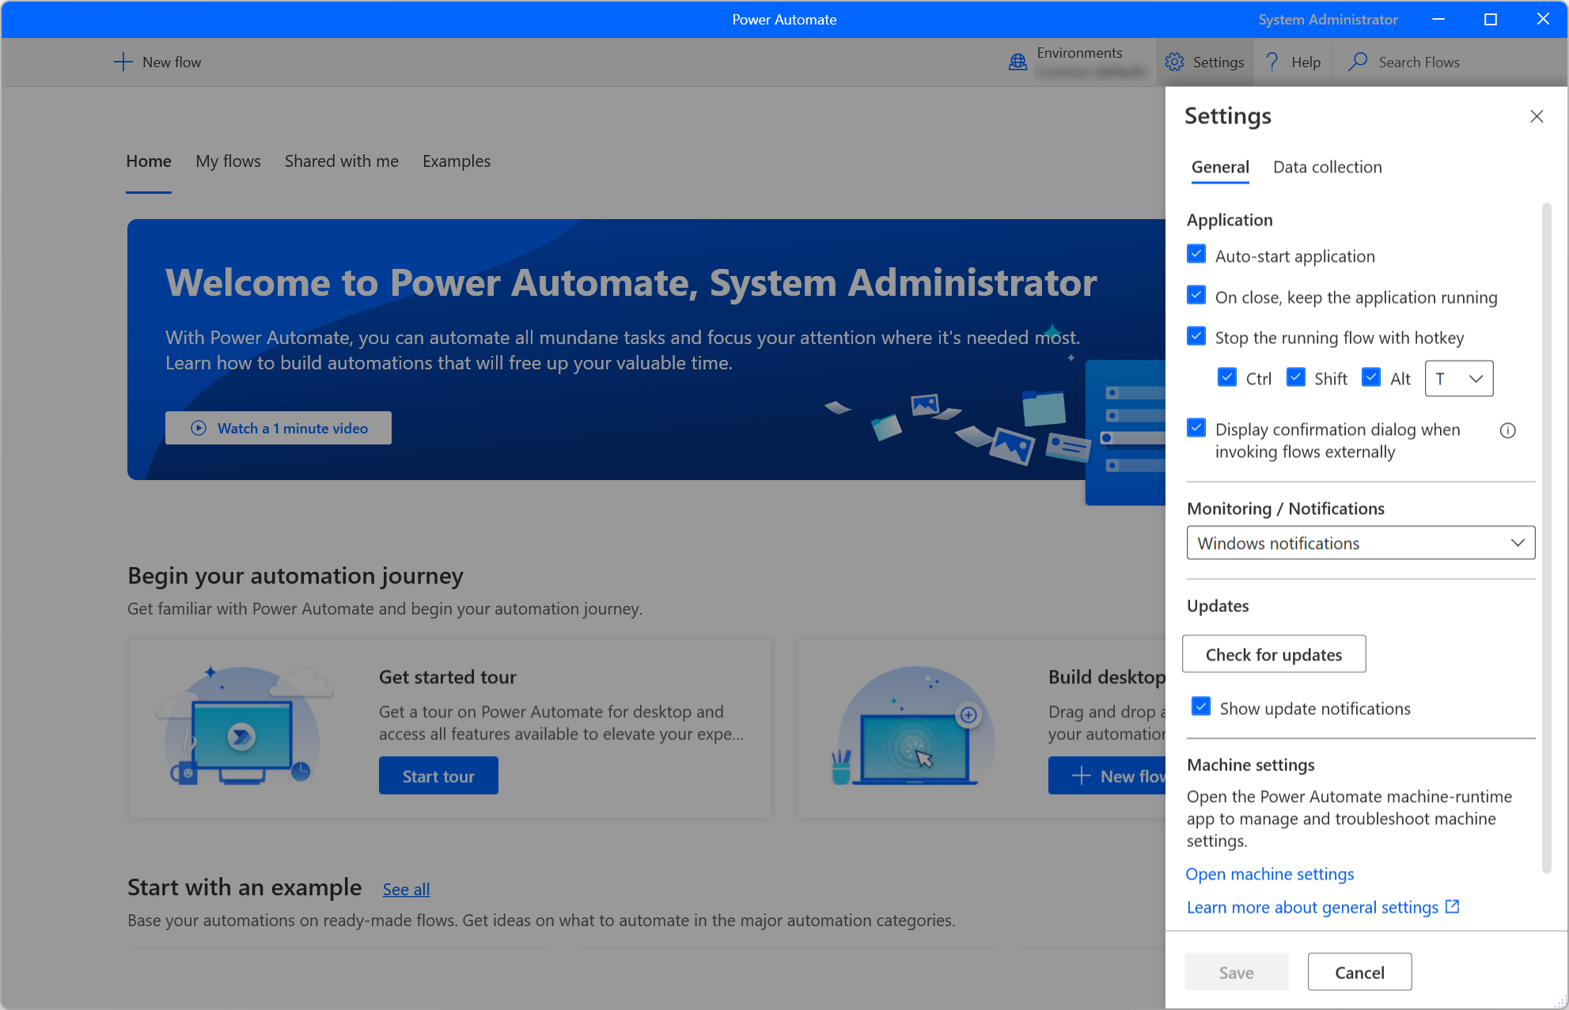Navigate to My flows tab

(x=228, y=161)
